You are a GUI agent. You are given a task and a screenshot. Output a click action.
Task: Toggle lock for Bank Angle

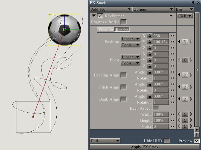pos(149,96)
